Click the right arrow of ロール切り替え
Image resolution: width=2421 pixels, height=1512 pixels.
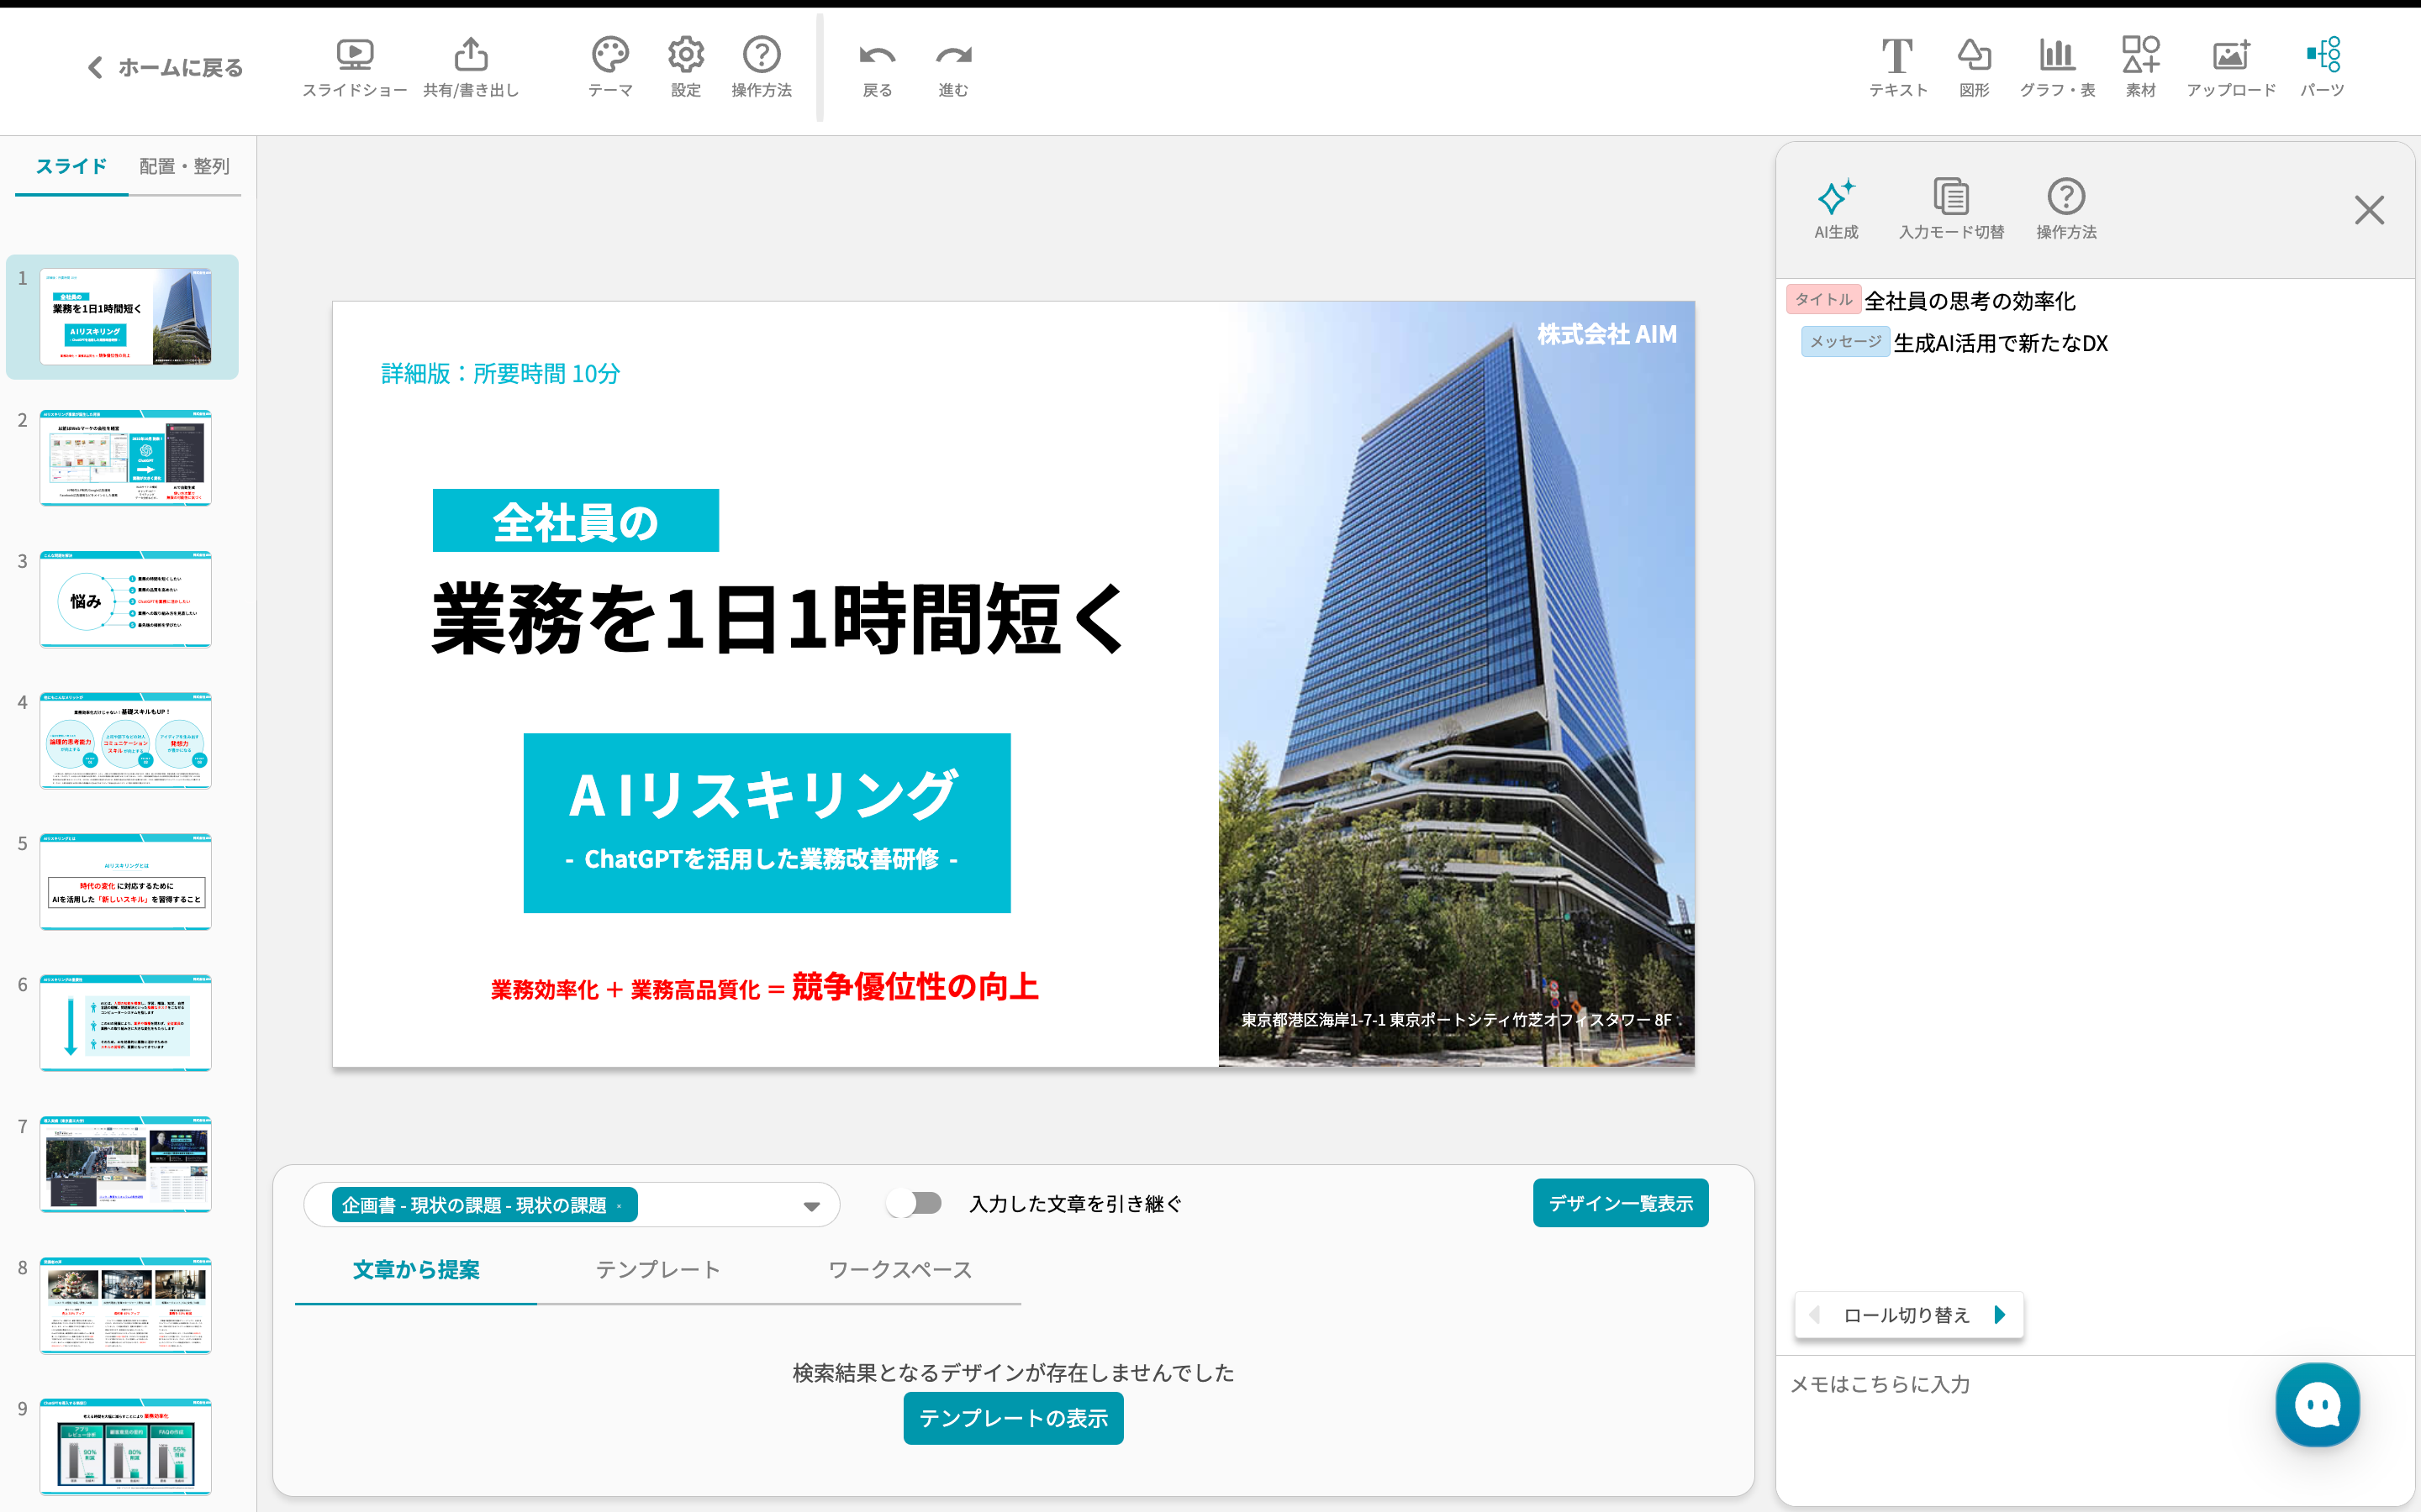[x=1999, y=1314]
